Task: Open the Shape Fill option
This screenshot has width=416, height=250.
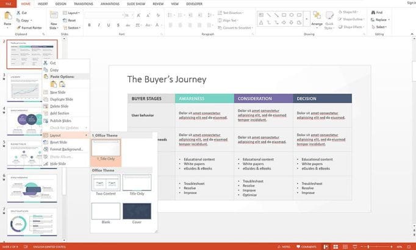Action: click(348, 12)
